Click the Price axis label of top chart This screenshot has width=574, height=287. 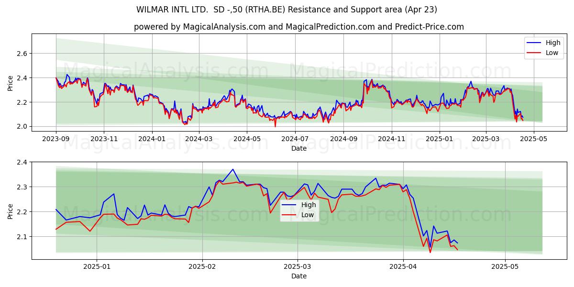(11, 83)
